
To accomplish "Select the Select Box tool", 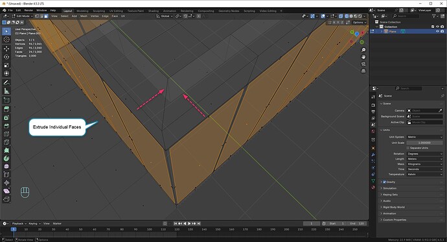I will [x=6, y=31].
